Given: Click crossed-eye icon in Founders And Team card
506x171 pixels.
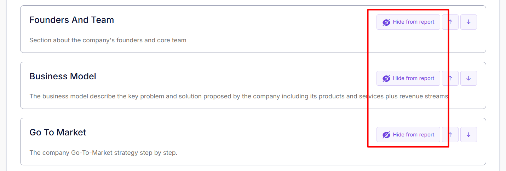Looking at the screenshot, I should [386, 22].
